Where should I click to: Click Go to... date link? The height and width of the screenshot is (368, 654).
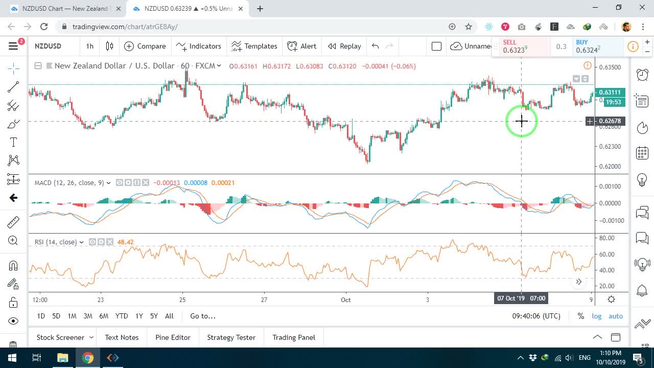pos(203,316)
